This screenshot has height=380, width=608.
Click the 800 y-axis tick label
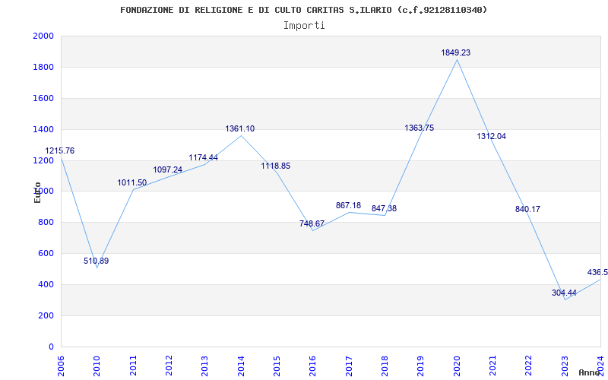pos(46,223)
